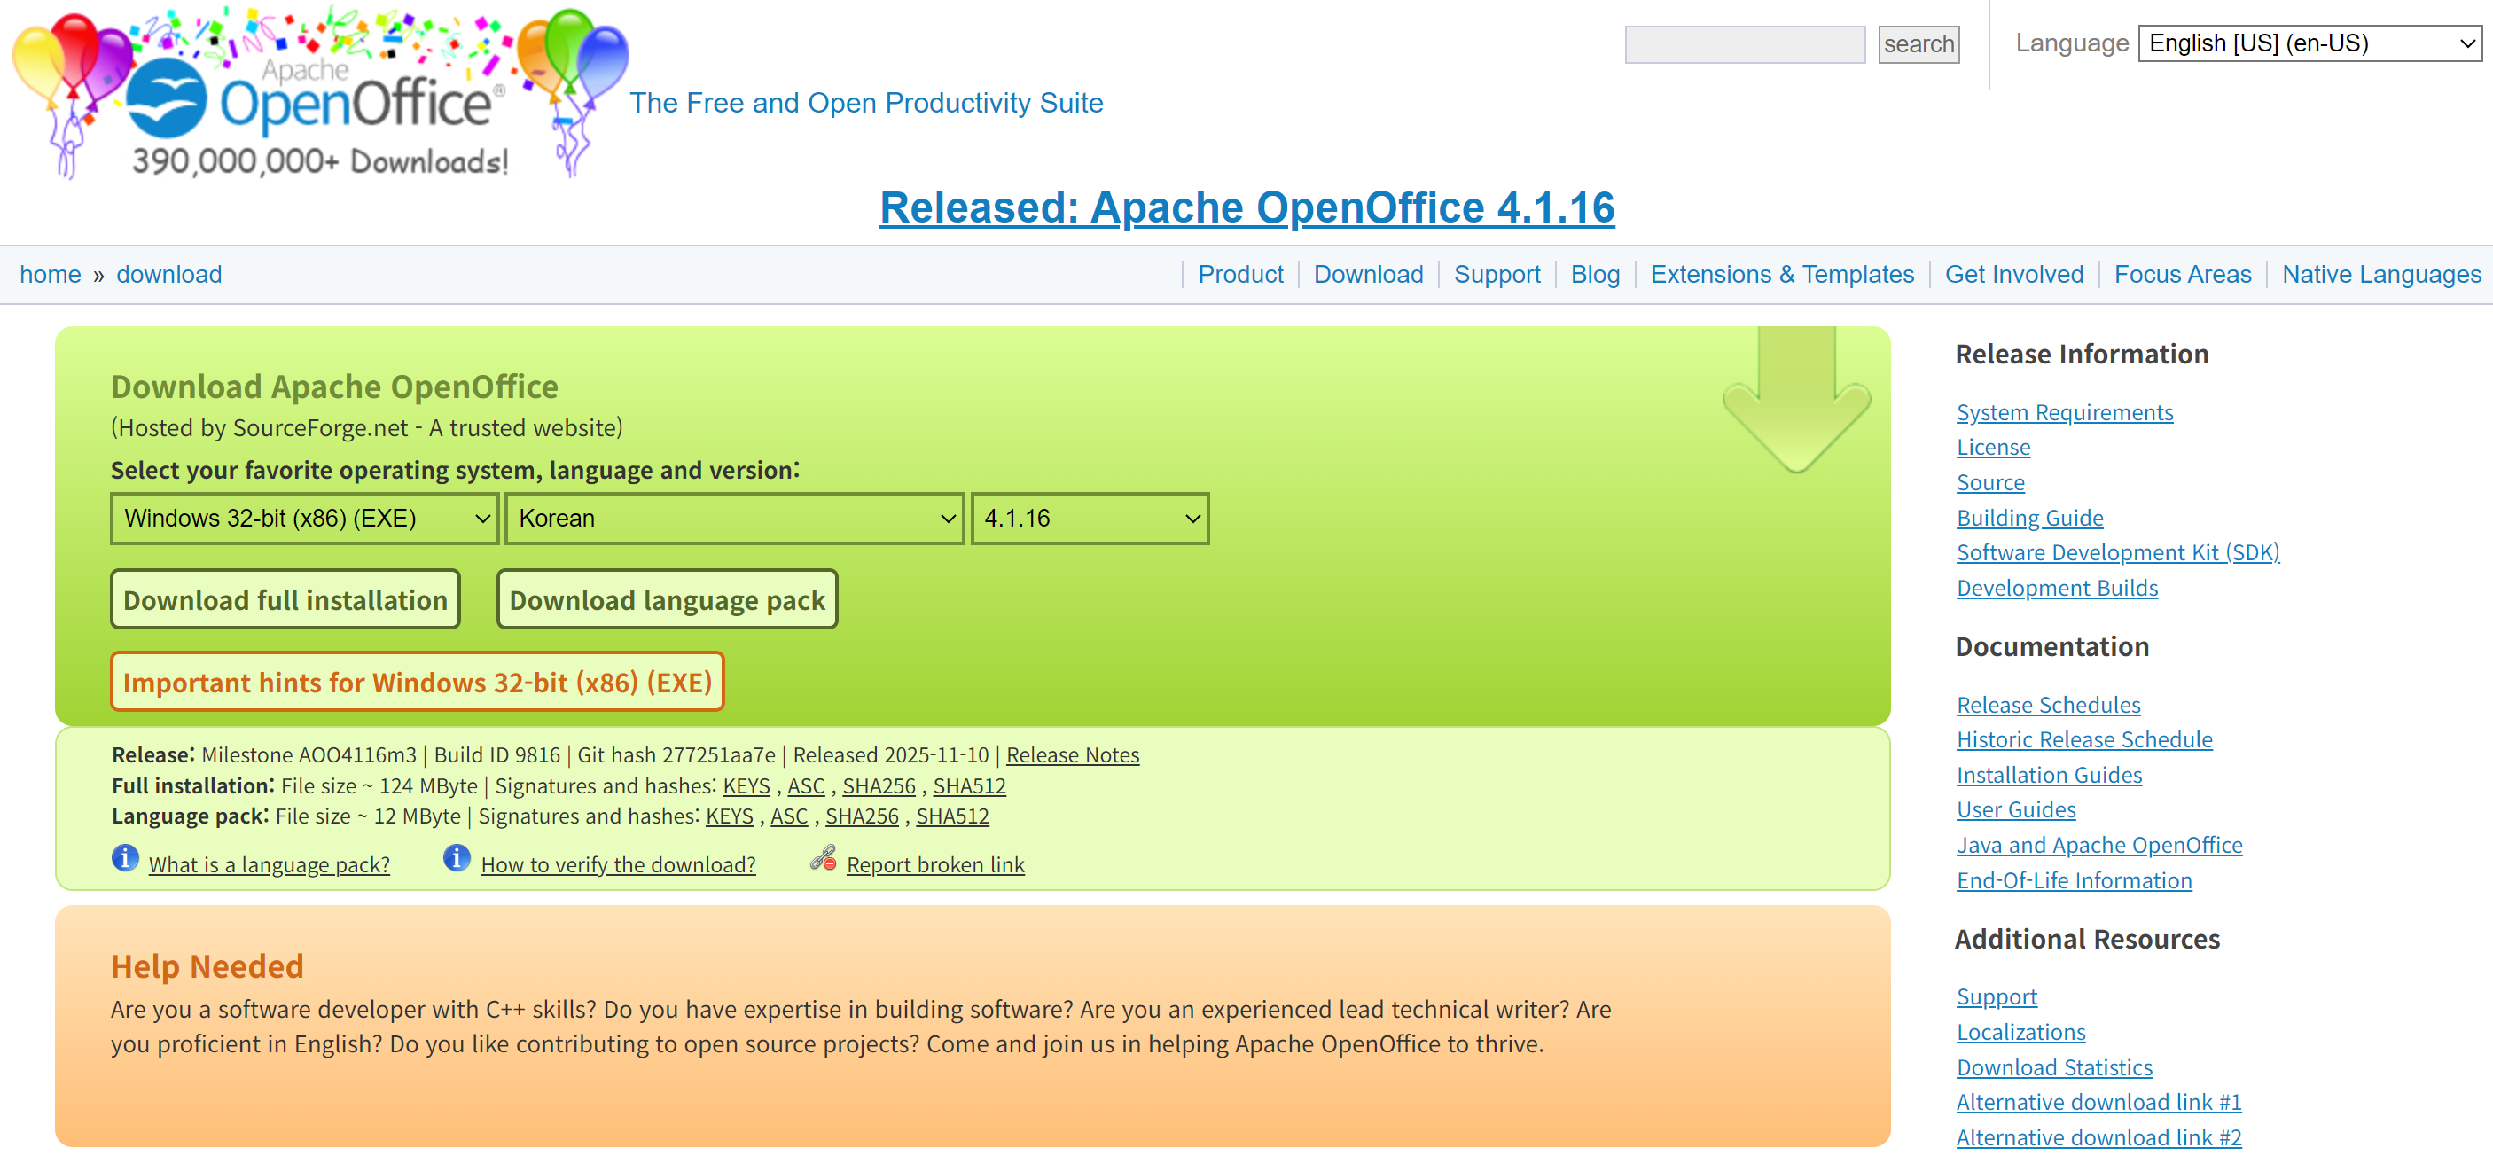Click the Report broken link text
This screenshot has width=2493, height=1156.
tap(934, 865)
